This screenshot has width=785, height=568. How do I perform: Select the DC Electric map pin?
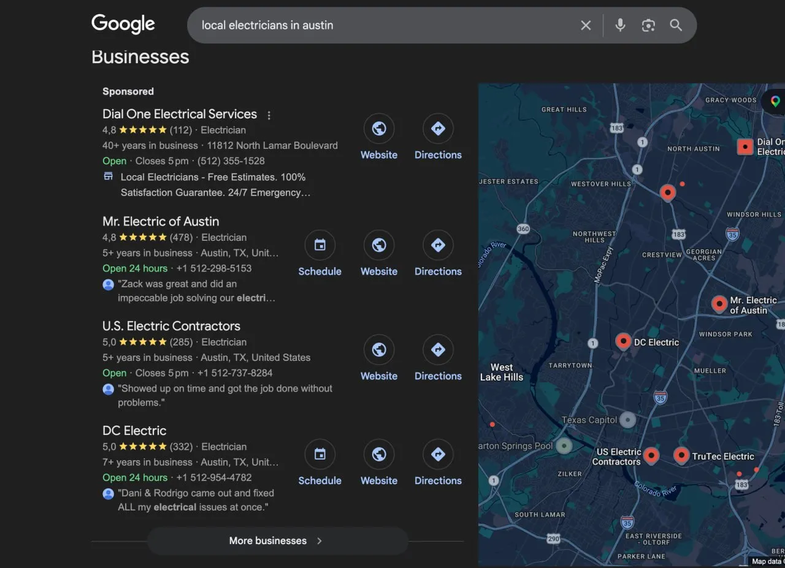pos(623,341)
